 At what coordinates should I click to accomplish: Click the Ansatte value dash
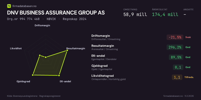pyautogui.click(x=185, y=14)
